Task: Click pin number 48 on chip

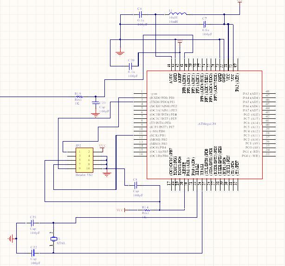Action: [267, 91]
